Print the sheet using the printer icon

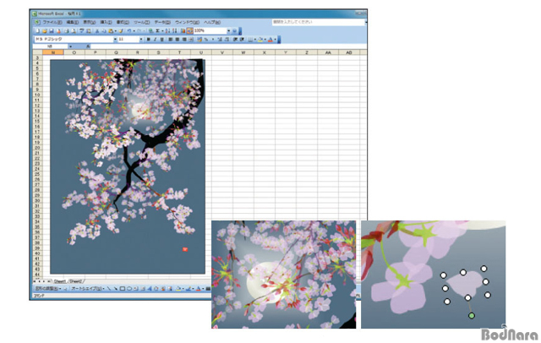coord(67,31)
